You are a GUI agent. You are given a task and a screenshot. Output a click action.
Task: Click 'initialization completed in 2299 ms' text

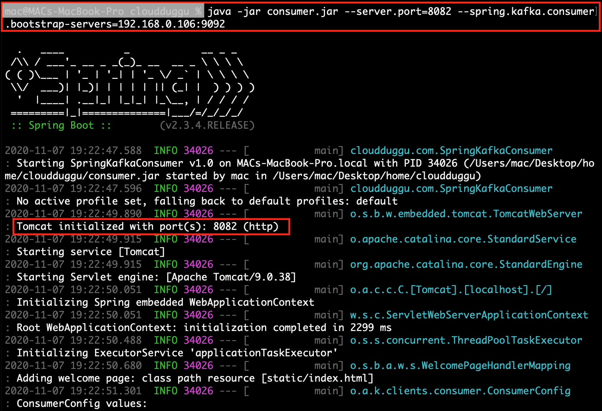click(287, 328)
